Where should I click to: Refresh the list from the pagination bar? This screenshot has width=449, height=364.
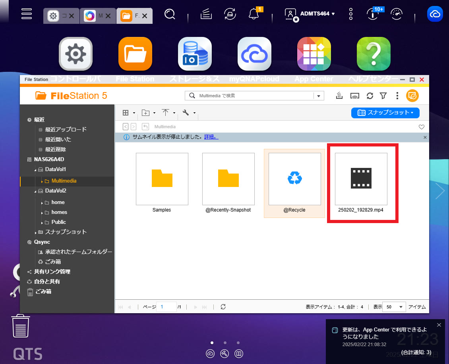(223, 307)
